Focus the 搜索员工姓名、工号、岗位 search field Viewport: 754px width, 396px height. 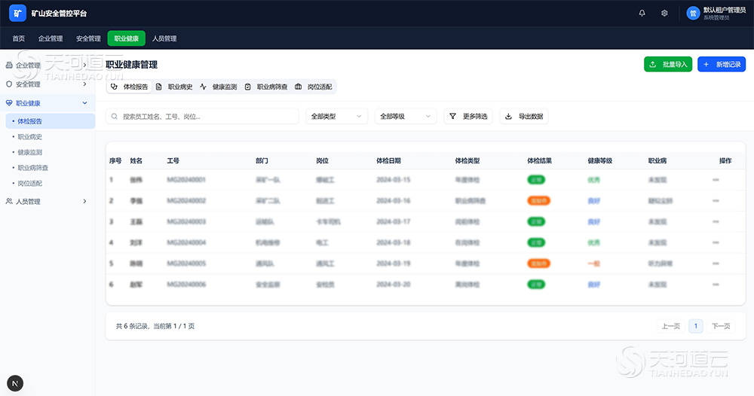[202, 116]
